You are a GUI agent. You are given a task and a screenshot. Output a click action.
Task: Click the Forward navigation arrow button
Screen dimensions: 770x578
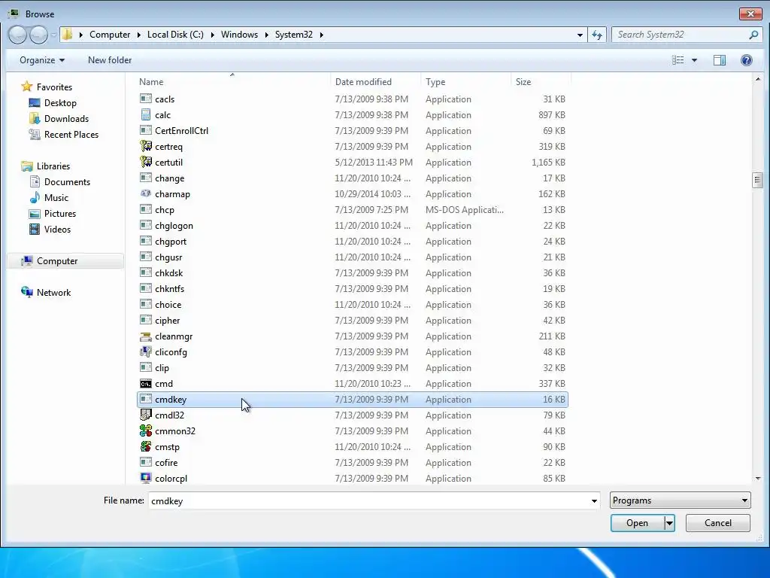(38, 35)
